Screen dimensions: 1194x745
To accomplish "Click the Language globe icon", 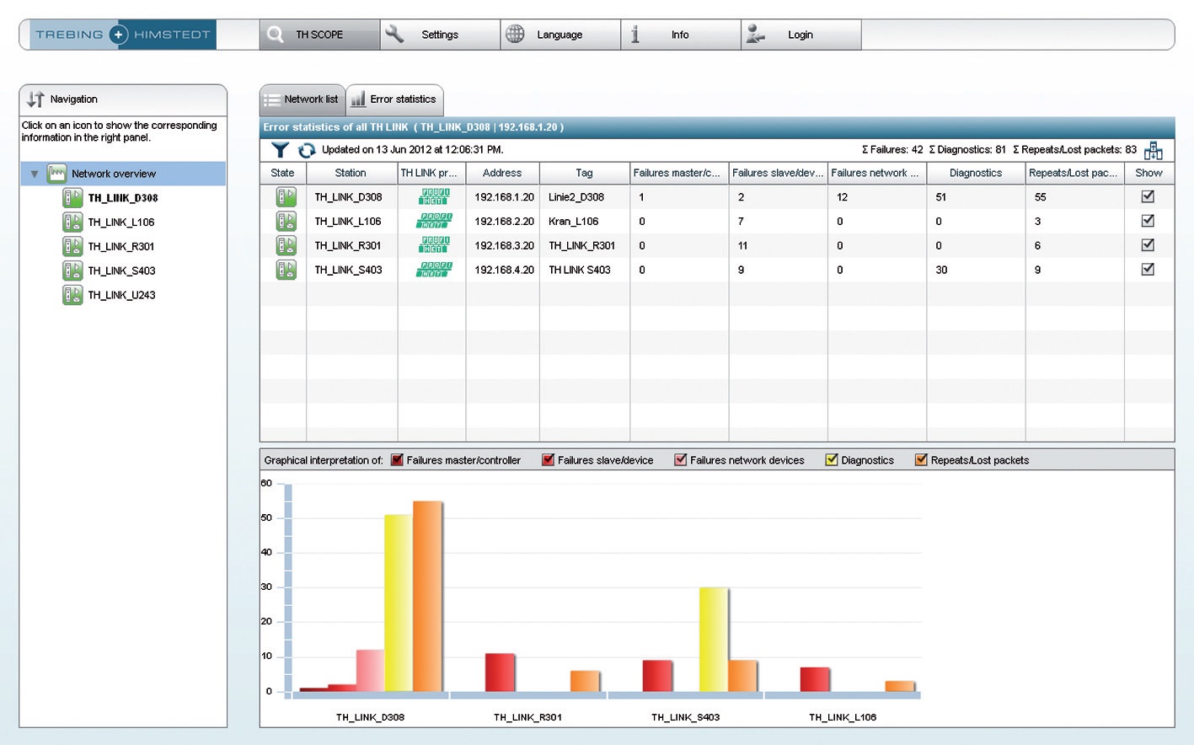I will point(515,35).
